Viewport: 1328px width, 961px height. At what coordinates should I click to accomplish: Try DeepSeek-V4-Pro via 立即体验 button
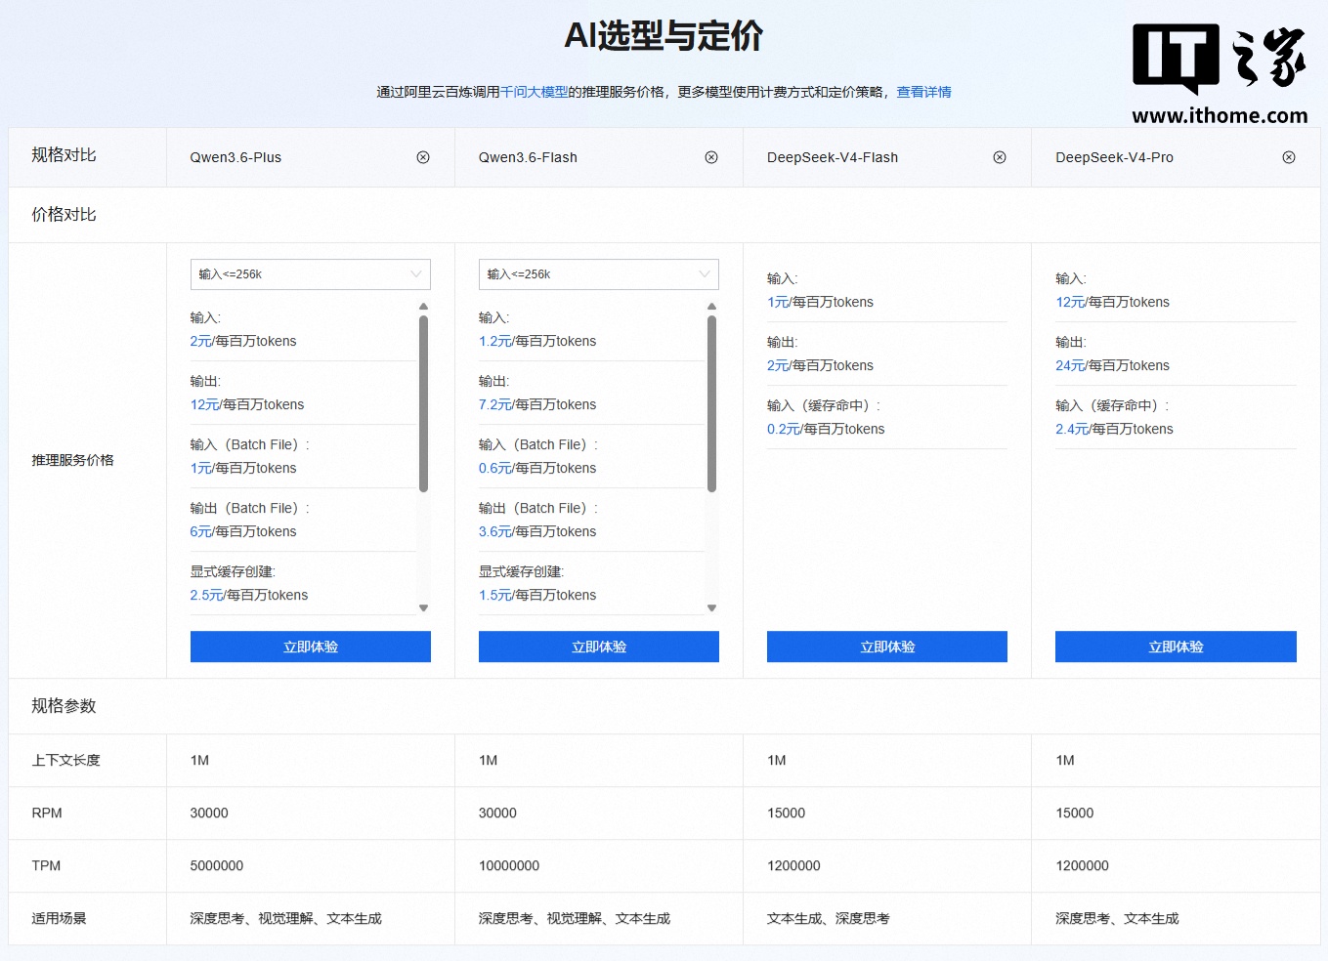1176,647
